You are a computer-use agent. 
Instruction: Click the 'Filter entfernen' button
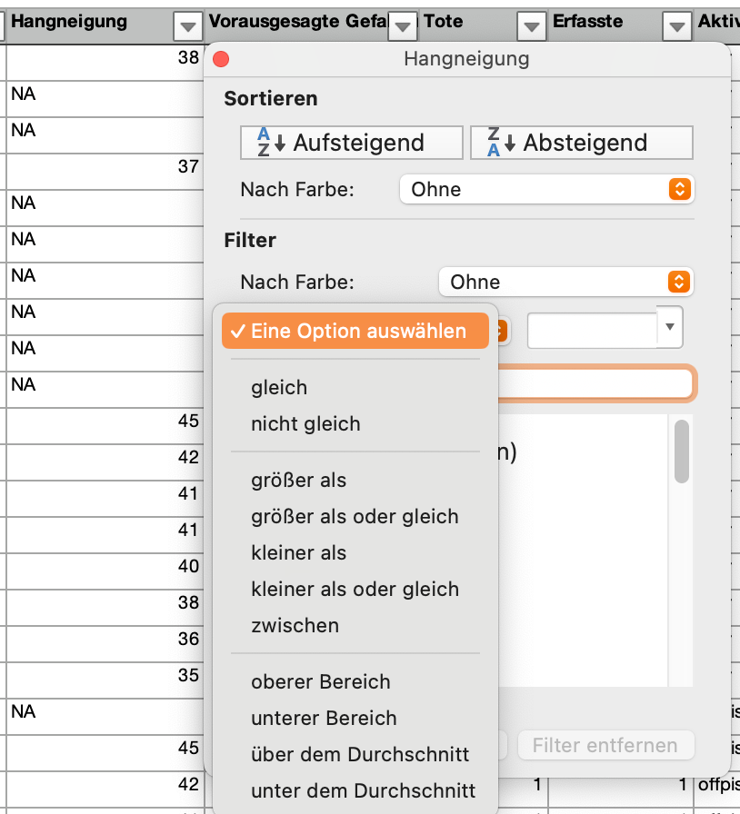click(x=605, y=745)
